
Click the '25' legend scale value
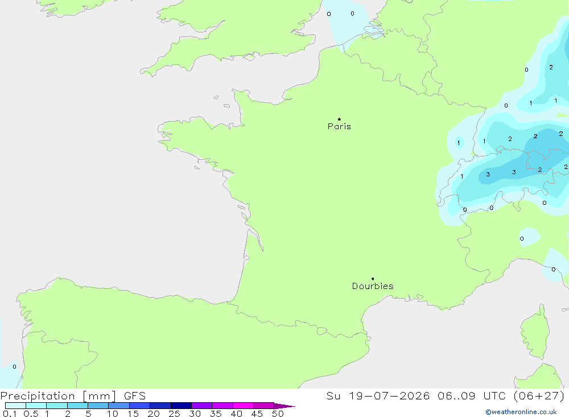pos(174,414)
